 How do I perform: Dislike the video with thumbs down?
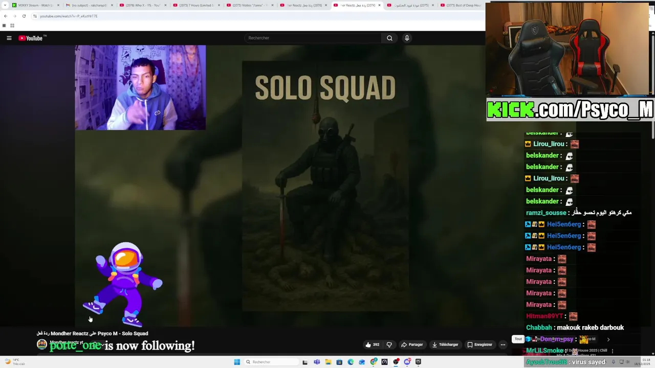coord(389,344)
